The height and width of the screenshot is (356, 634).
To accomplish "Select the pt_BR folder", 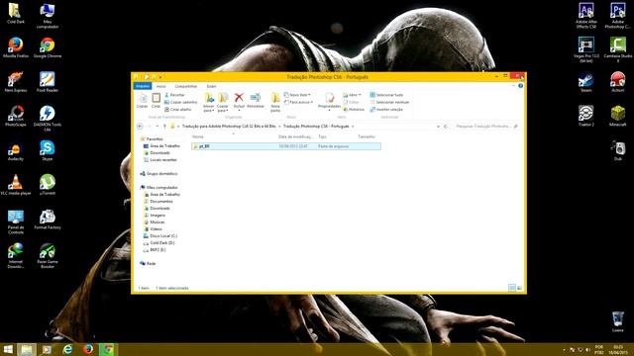I will (x=286, y=146).
